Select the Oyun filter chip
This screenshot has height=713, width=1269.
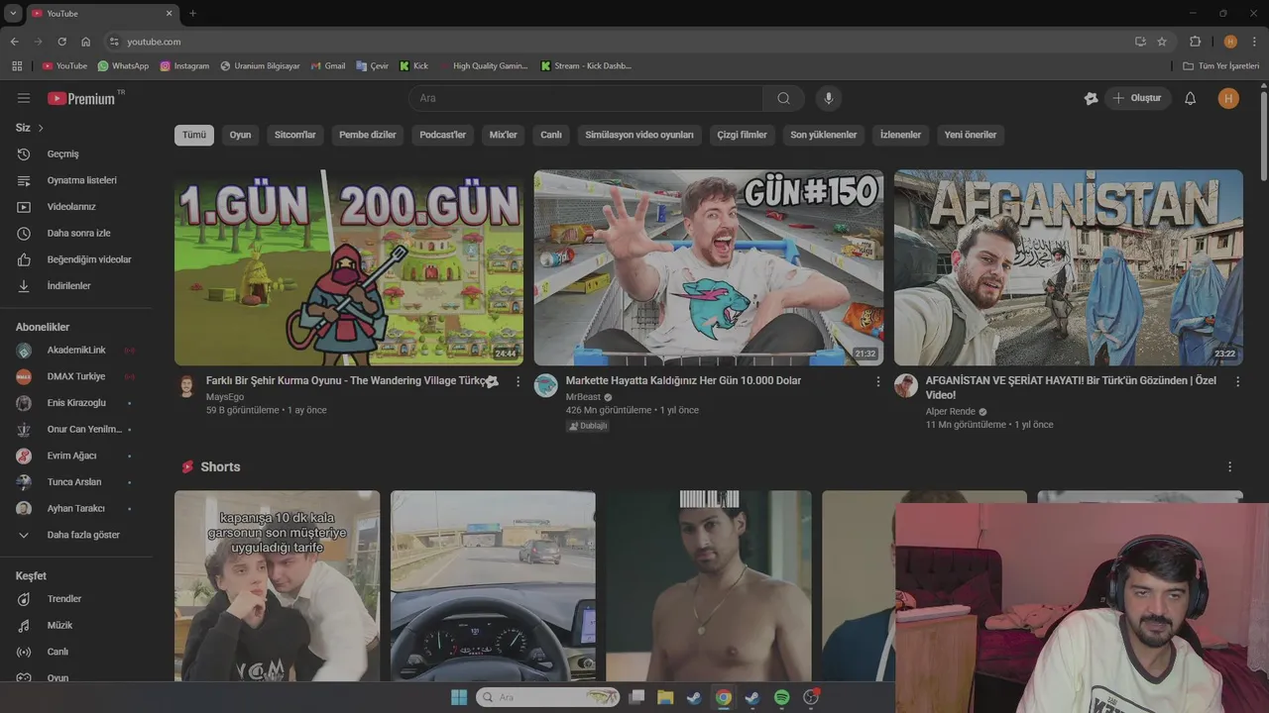(240, 135)
